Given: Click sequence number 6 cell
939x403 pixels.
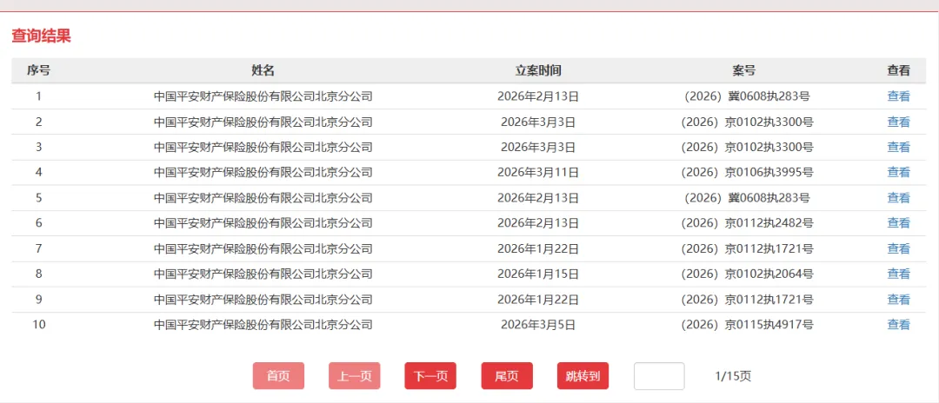Looking at the screenshot, I should click(x=38, y=223).
